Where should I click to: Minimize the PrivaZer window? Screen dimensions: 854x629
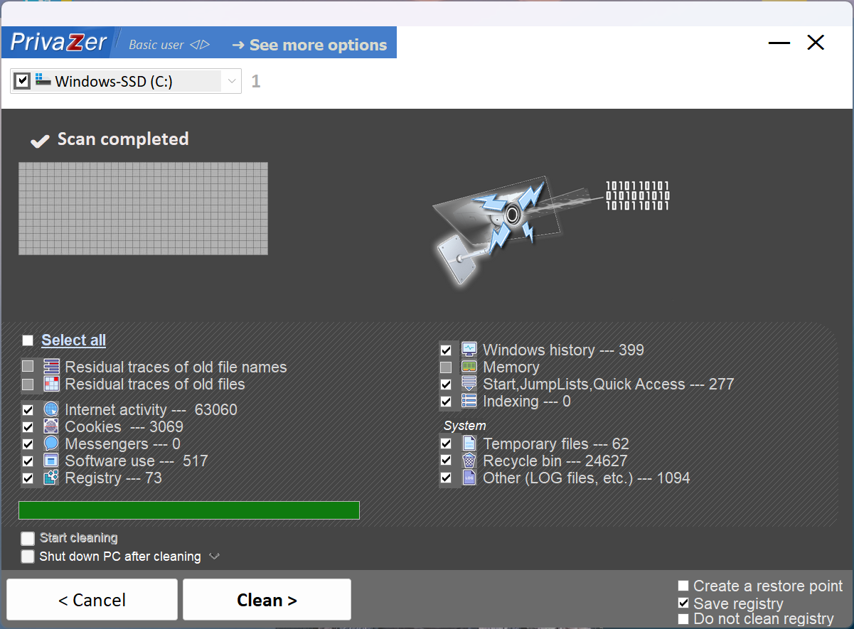coord(779,43)
